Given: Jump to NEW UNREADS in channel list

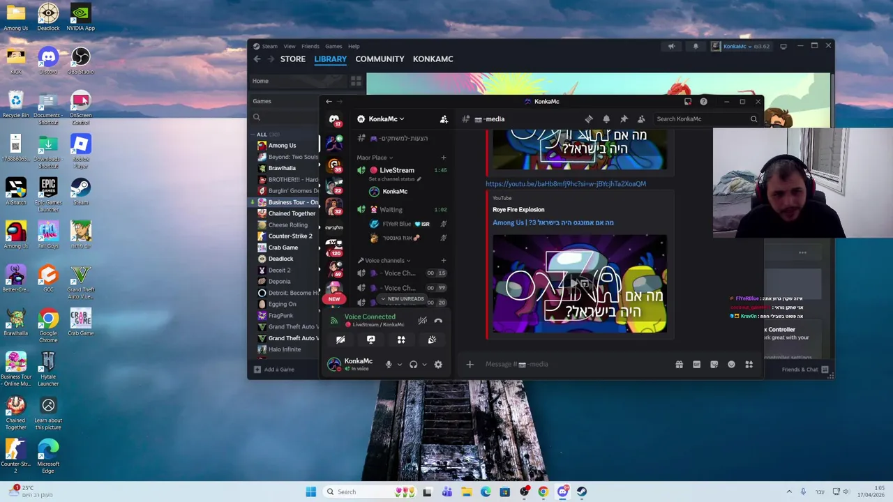Looking at the screenshot, I should [x=402, y=299].
